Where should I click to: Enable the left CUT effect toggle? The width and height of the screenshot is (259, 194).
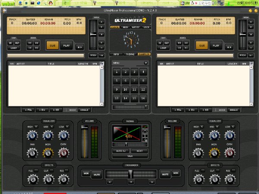pos(52,170)
